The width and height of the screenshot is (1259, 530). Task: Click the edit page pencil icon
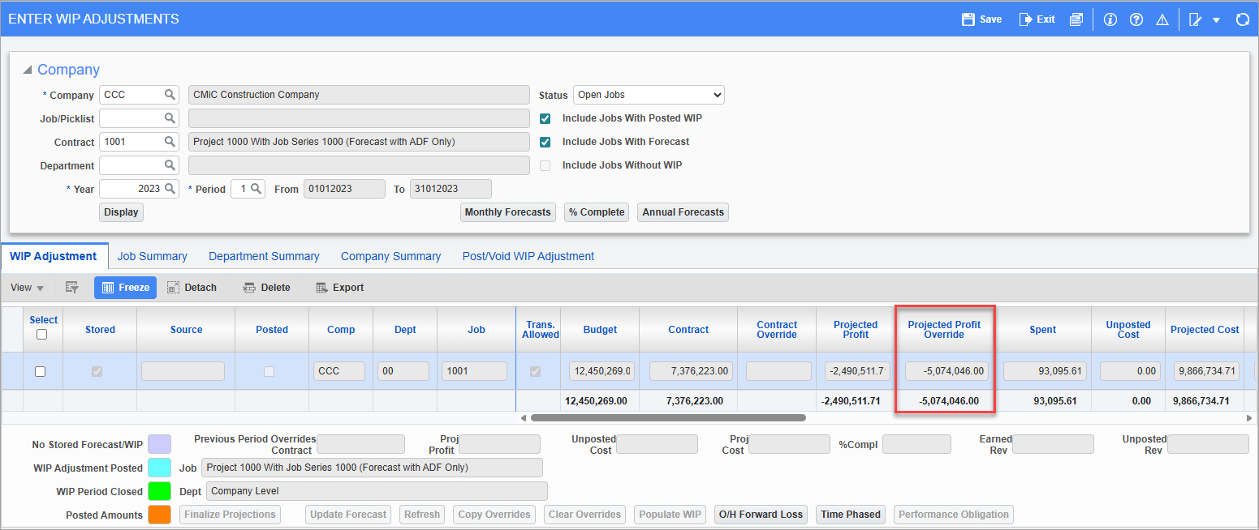coord(1195,19)
